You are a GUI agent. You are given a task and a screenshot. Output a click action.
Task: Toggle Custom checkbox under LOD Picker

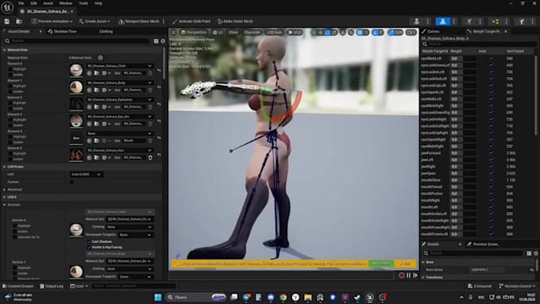pos(71,182)
